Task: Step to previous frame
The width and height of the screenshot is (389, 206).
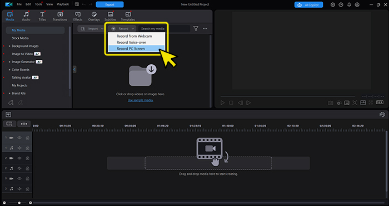Action: (240, 102)
